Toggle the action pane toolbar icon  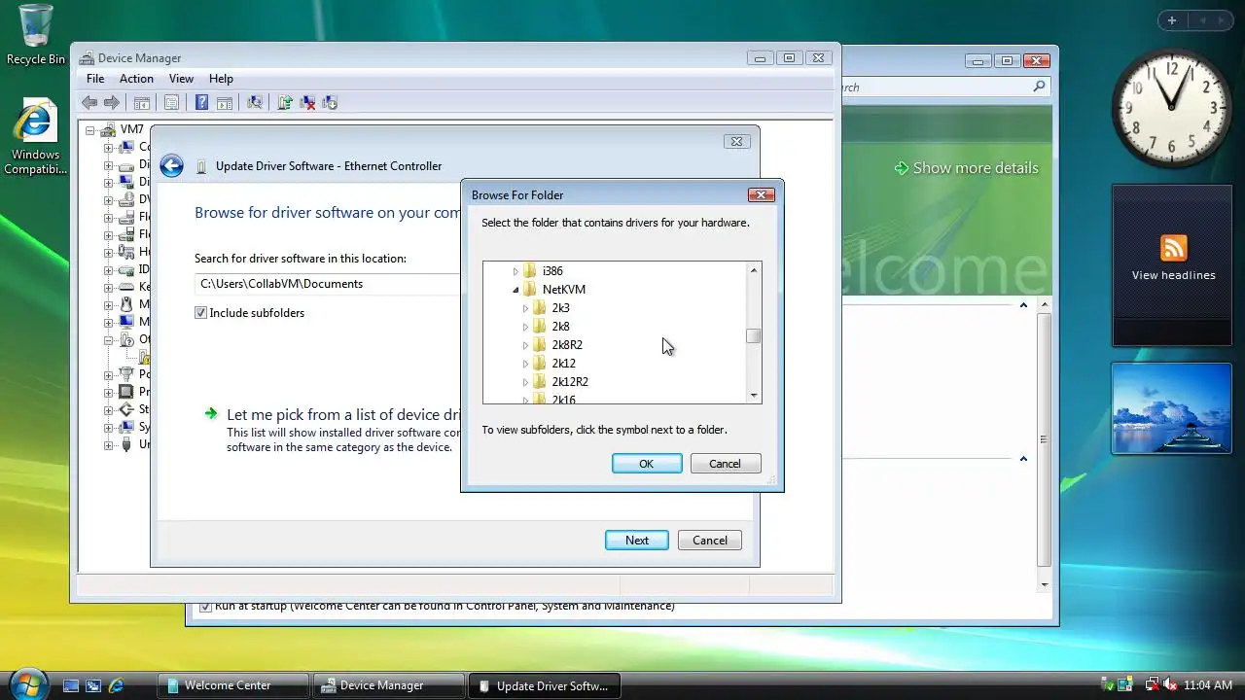pyautogui.click(x=224, y=102)
